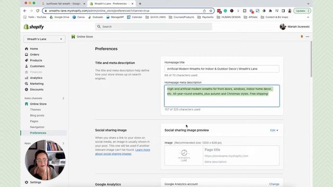Bookmark page with the star icon
333x187 pixels.
tap(211, 11)
